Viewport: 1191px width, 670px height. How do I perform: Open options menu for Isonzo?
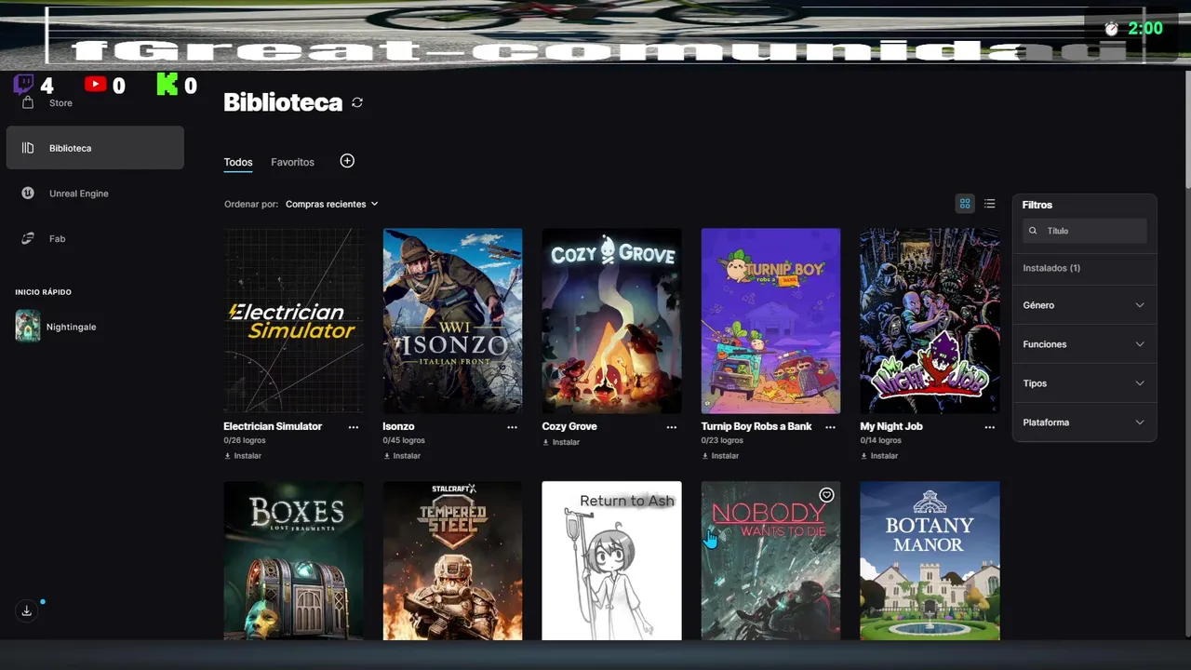[x=513, y=427]
